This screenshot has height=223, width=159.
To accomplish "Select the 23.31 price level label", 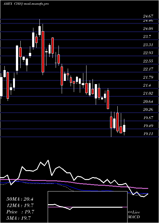I will click(x=148, y=45).
